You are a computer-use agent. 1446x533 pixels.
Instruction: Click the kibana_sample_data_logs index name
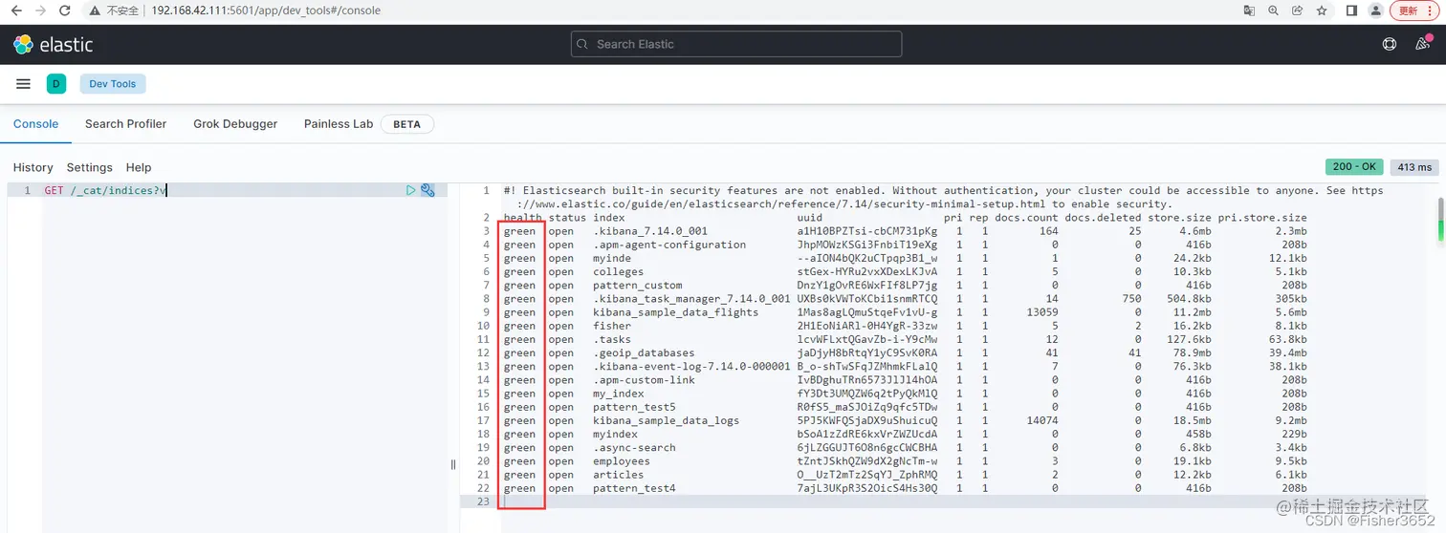click(666, 420)
